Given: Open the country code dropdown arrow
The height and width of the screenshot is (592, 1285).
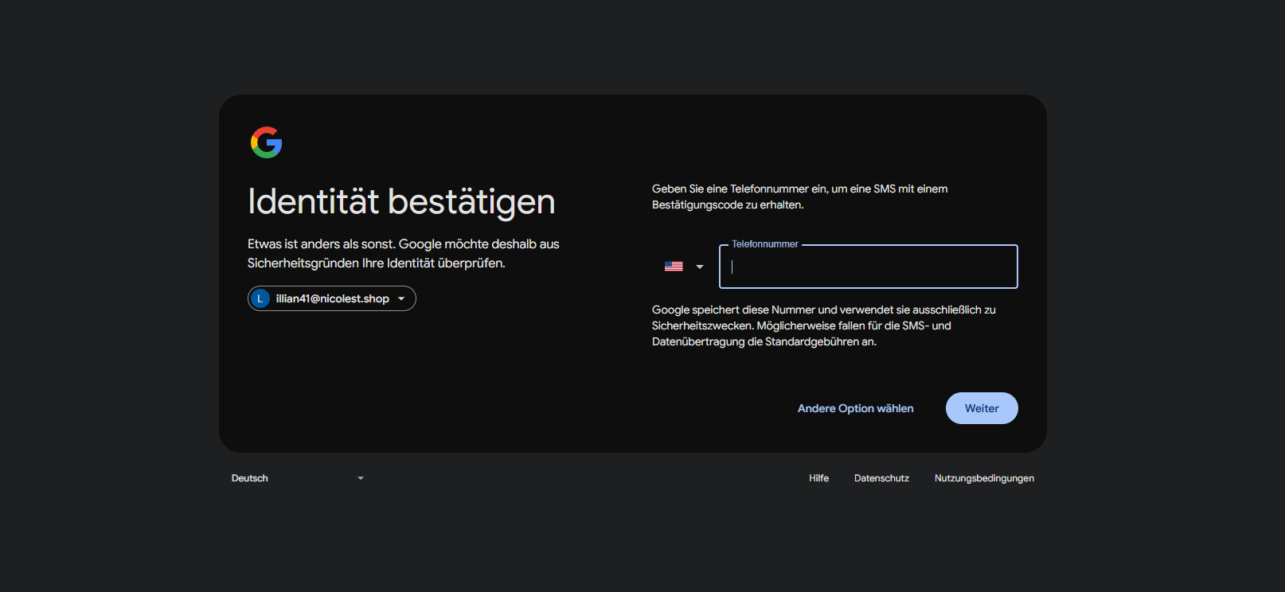Looking at the screenshot, I should tap(700, 267).
